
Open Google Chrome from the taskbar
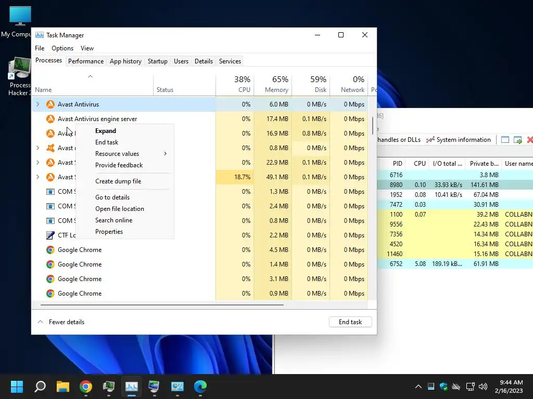[86, 387]
